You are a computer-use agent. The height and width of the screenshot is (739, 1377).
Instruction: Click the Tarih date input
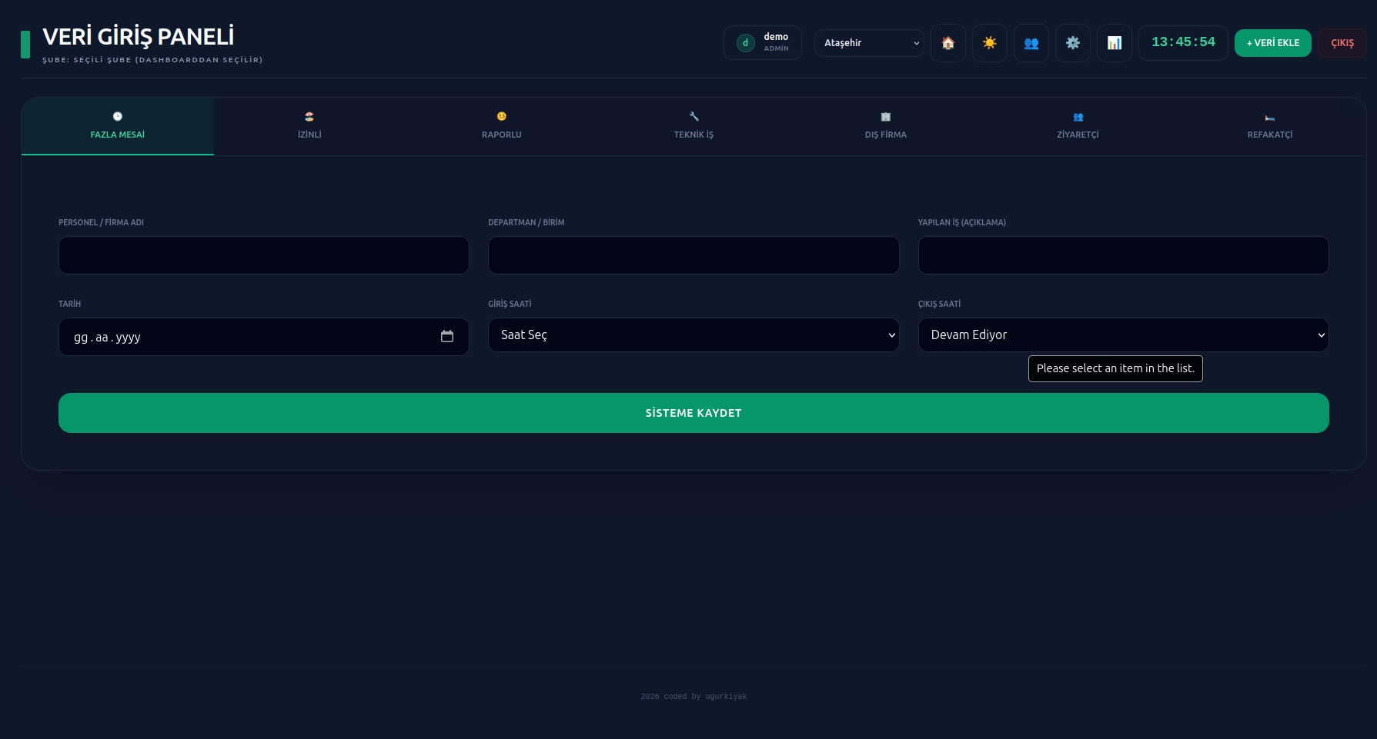coord(264,337)
